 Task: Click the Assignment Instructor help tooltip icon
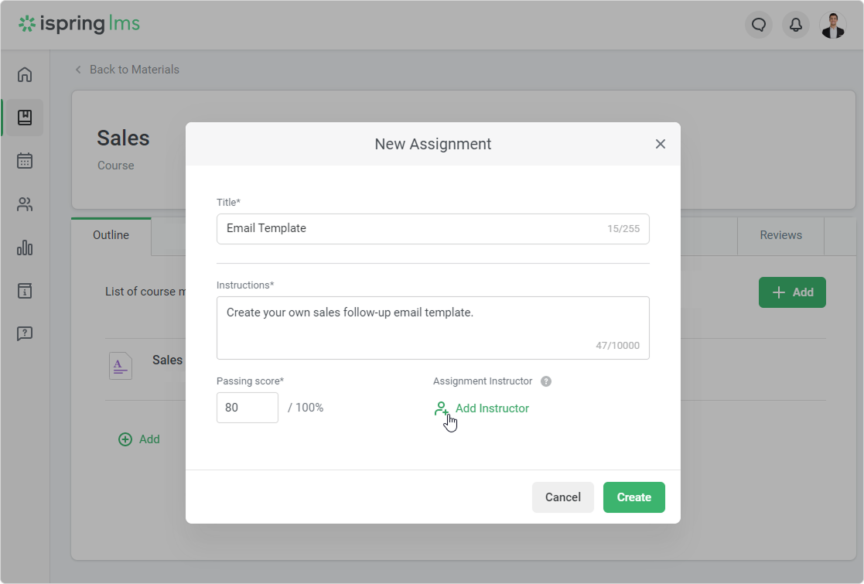point(546,381)
